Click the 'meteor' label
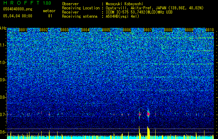Viewport: 218px width, 139px height. [x=49, y=11]
